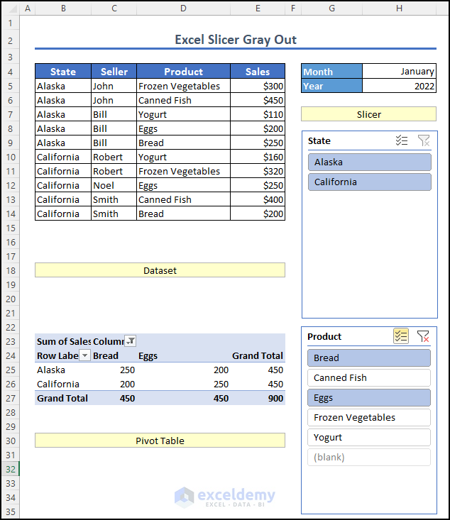Toggle Frozen Vegetables in the Product slicer
This screenshot has width=450, height=520.
[369, 418]
